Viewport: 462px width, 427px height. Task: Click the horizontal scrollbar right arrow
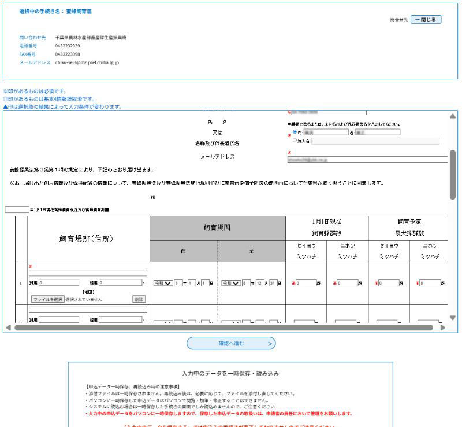click(442, 327)
